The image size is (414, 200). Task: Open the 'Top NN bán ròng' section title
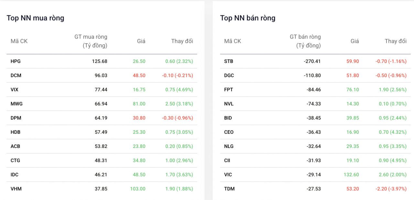[248, 18]
